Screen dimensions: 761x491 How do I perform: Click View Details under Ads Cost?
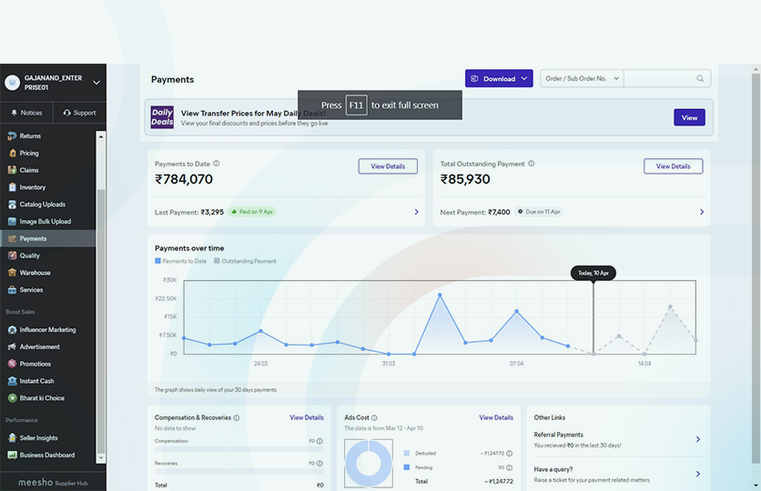click(496, 418)
